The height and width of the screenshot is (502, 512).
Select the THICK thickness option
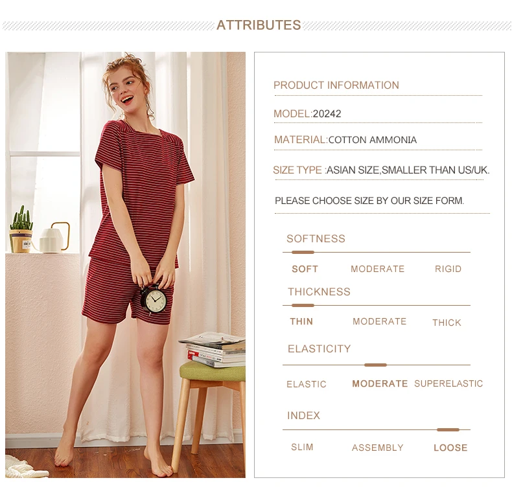click(x=447, y=323)
